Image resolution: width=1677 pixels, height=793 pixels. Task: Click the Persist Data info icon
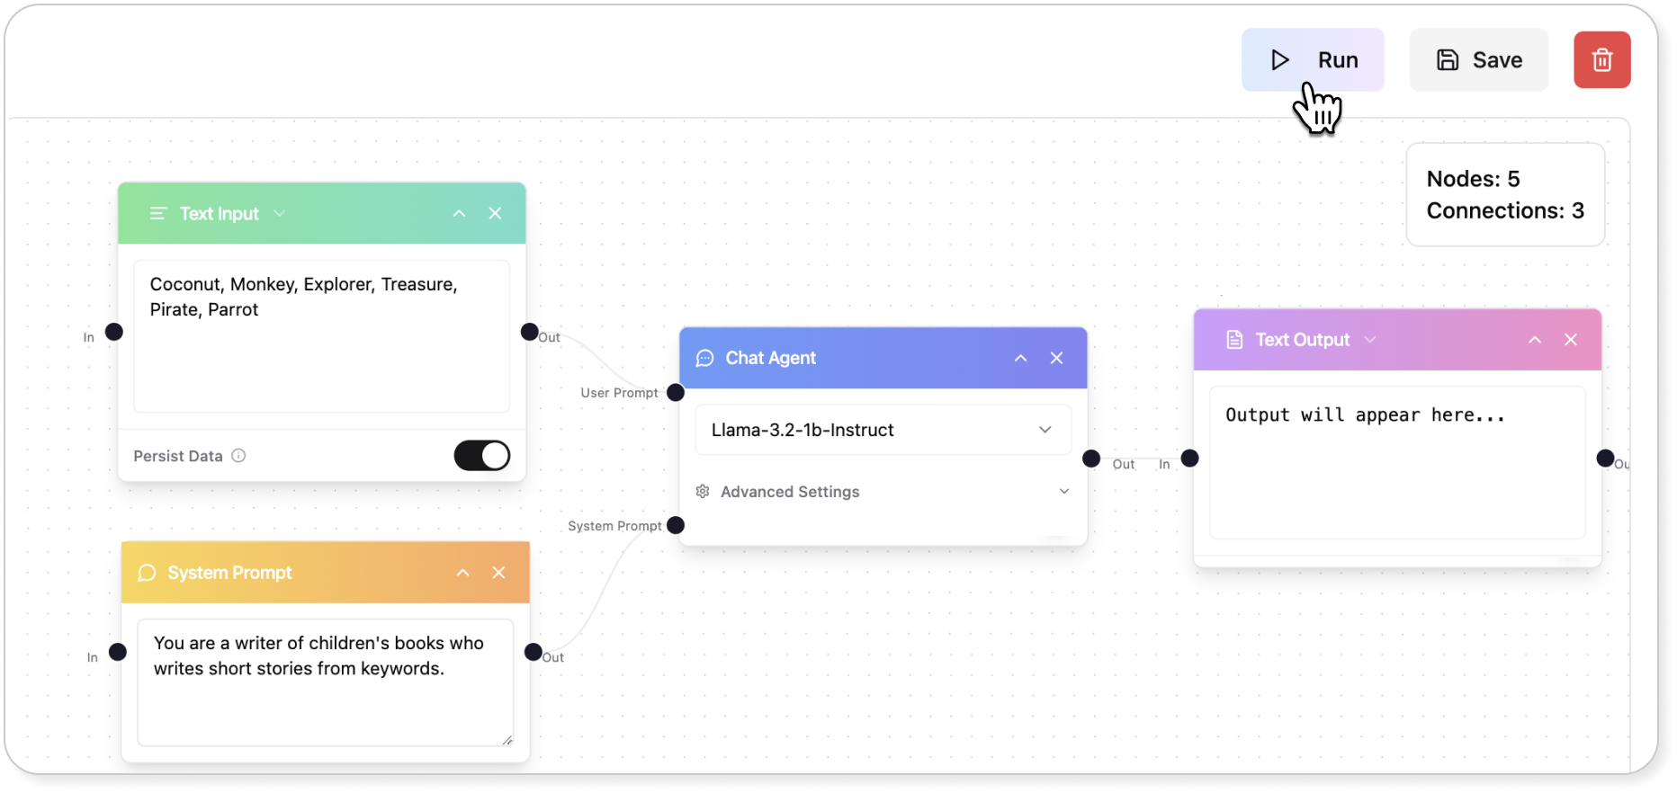tap(238, 456)
